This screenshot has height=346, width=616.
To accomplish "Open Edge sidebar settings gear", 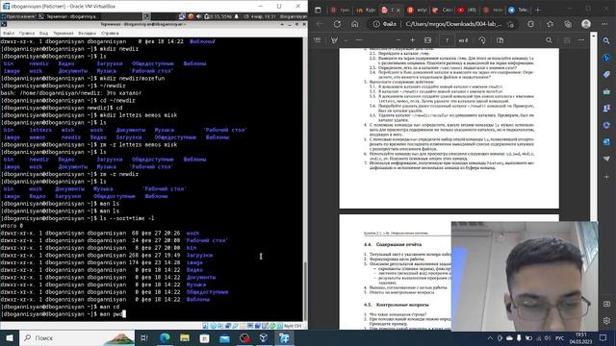I will [606, 320].
